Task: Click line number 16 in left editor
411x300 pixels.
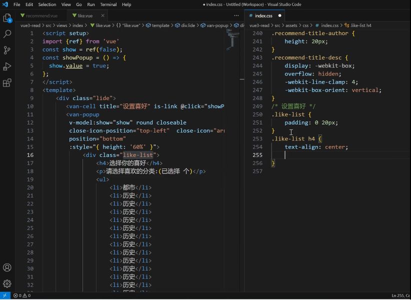Action: (x=30, y=155)
